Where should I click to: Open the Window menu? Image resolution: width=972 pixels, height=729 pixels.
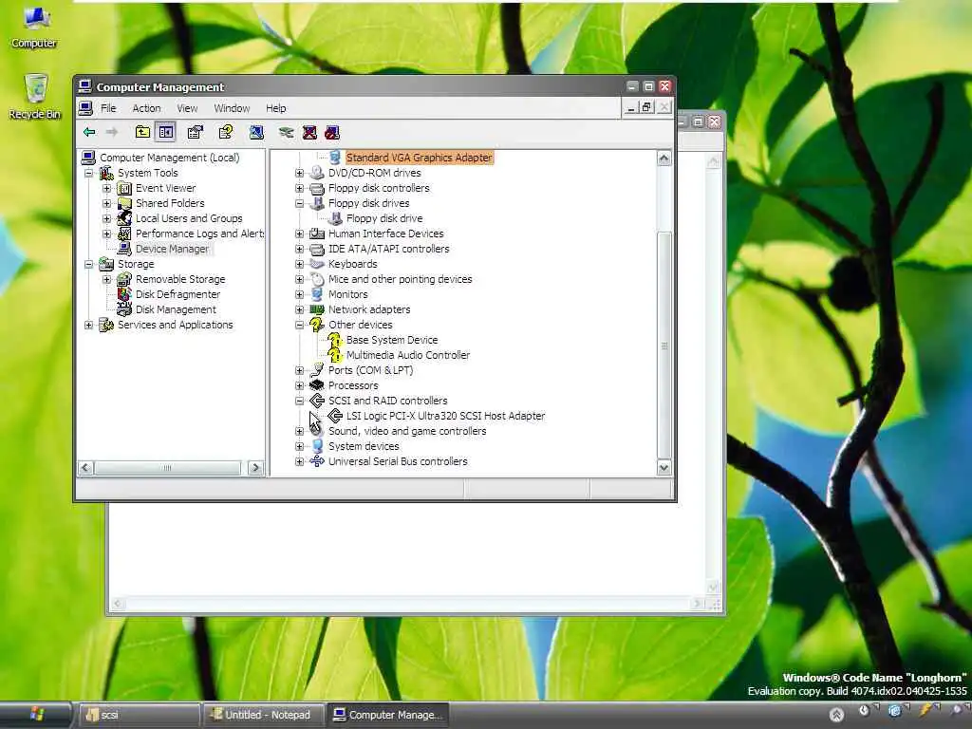pos(232,108)
